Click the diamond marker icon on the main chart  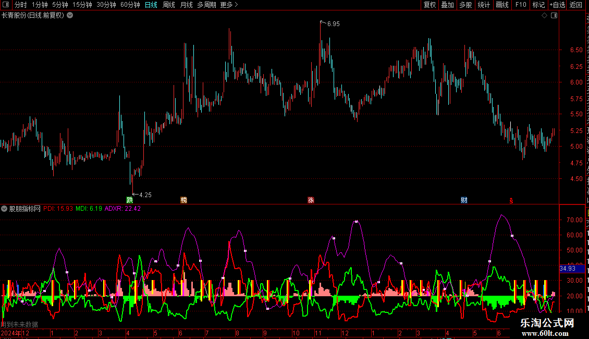click(544, 16)
